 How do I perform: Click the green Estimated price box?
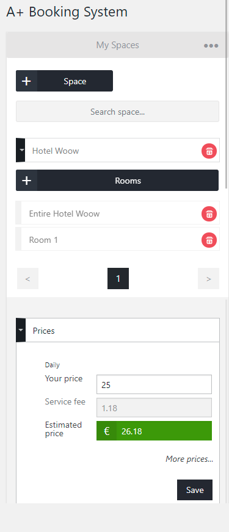pyautogui.click(x=154, y=431)
